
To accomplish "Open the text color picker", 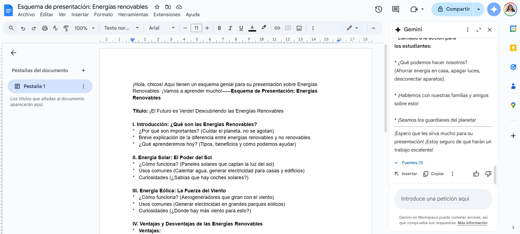I will pos(252,28).
